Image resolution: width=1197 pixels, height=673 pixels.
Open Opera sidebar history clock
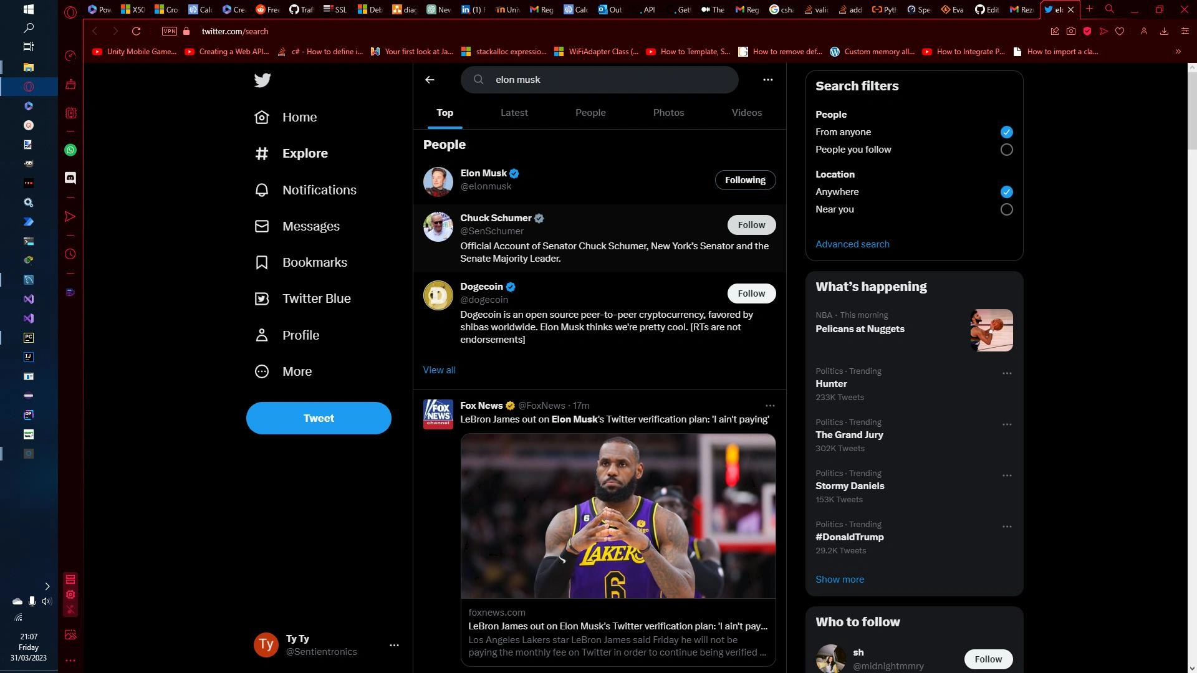tap(70, 254)
